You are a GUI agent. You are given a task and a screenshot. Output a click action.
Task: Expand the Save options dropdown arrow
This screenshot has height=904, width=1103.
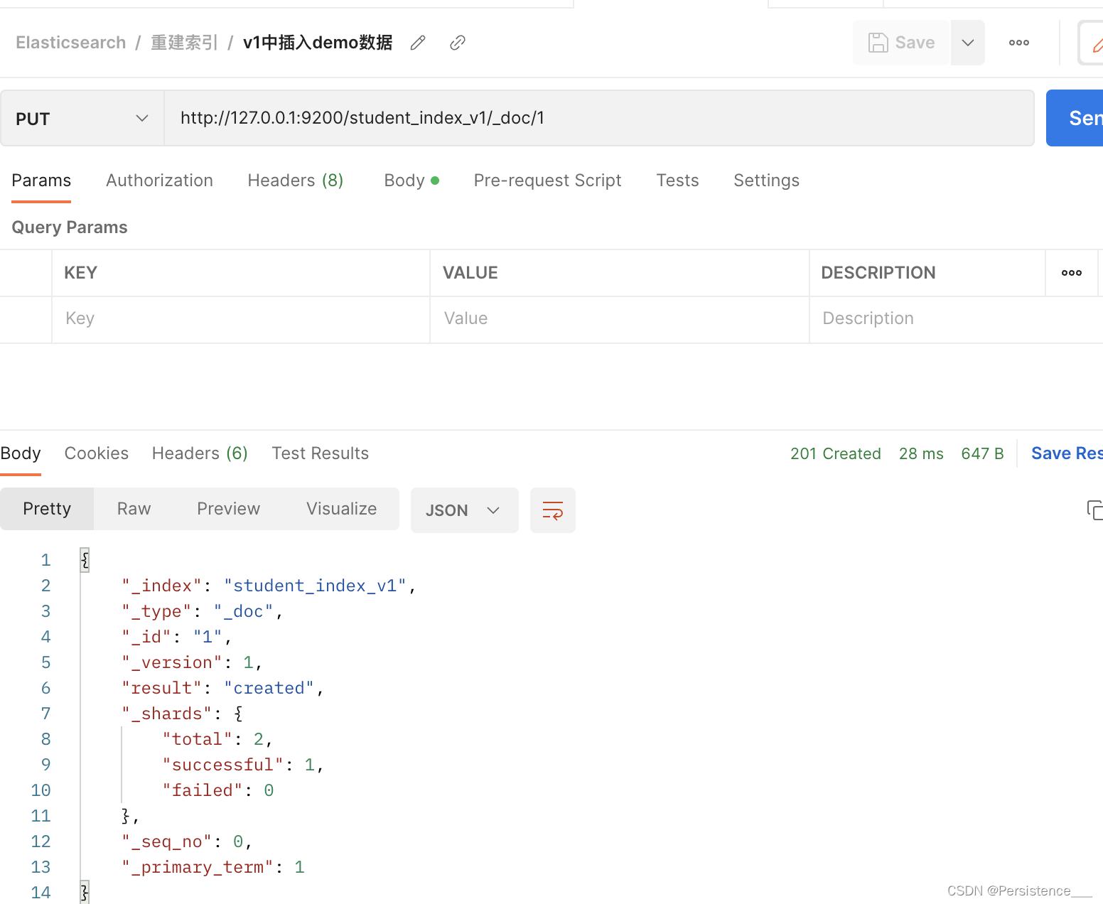[968, 43]
